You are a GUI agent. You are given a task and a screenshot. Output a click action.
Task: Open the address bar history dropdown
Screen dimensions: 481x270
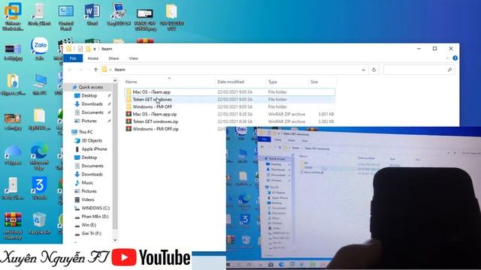(x=364, y=70)
